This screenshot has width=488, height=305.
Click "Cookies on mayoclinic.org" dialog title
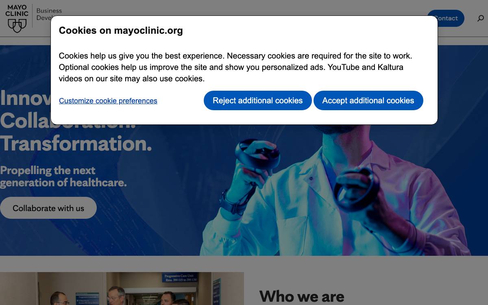point(121,30)
